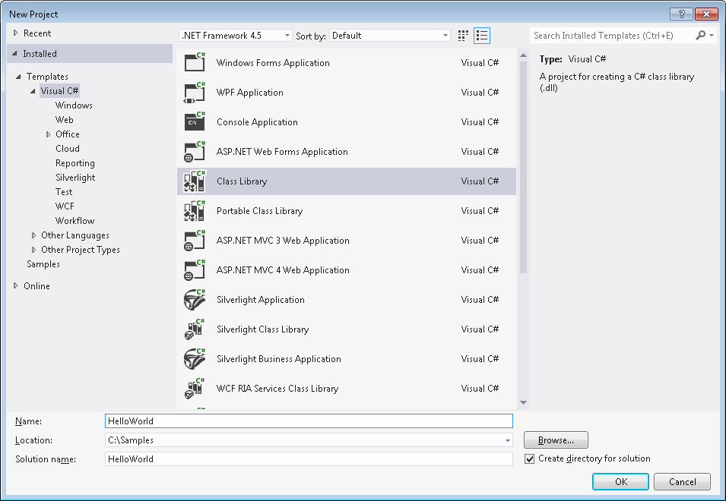This screenshot has width=726, height=501.
Task: Open the dialog help question mark button
Action: point(682,14)
